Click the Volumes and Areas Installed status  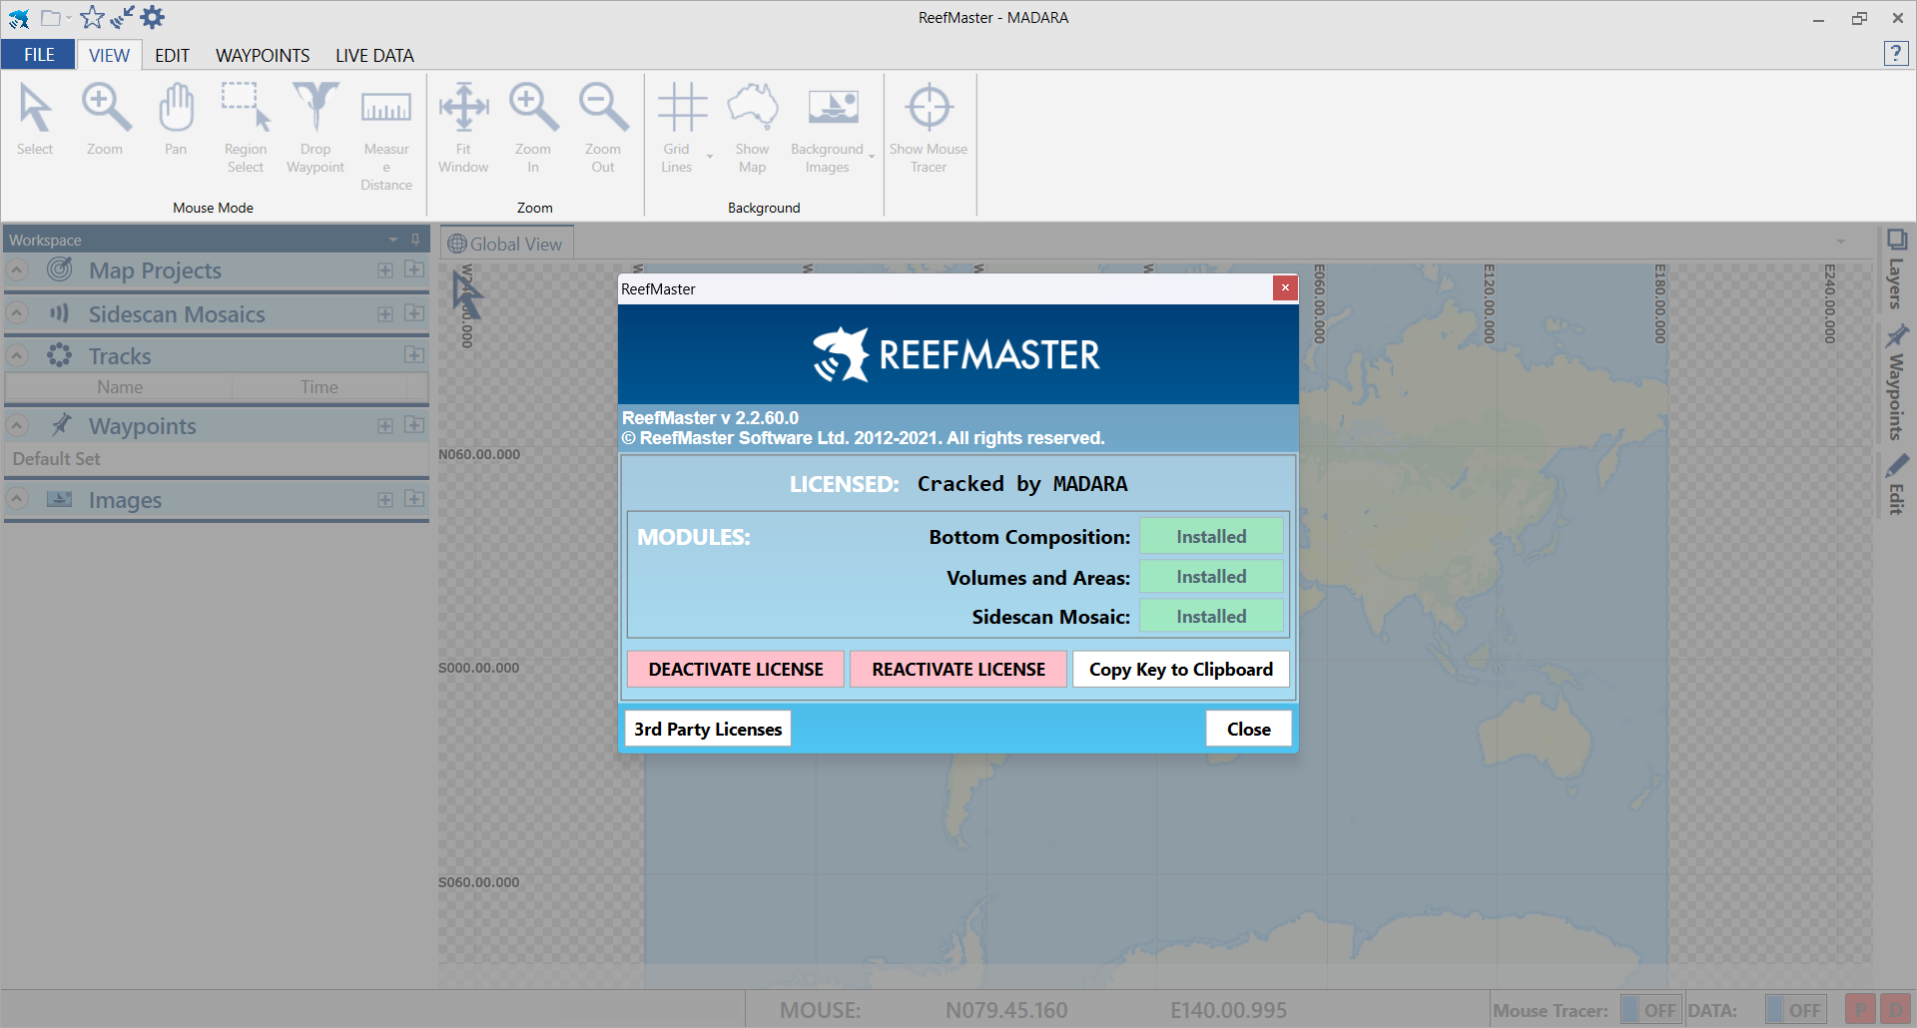point(1211,576)
